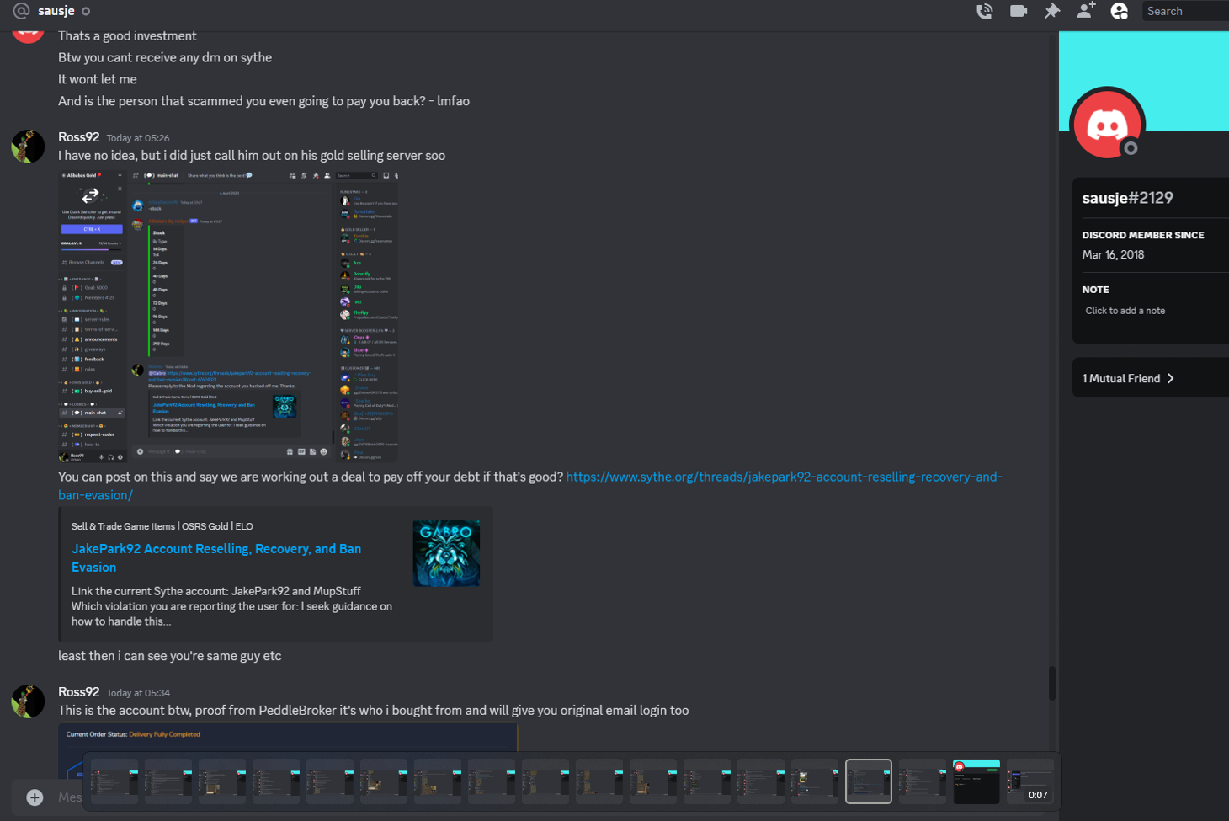Select the preview thumbnail showing the red avatar
The image size is (1229, 821).
[x=976, y=781]
